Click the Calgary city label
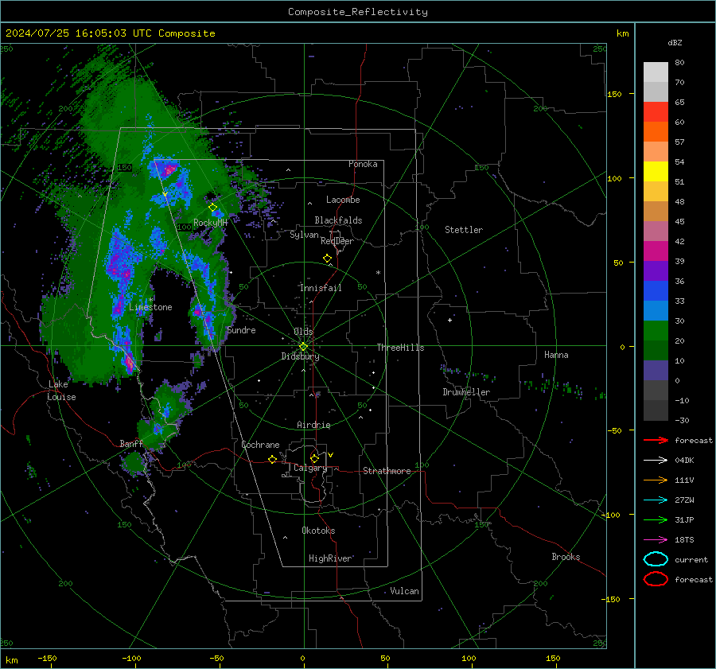716x669 pixels. tap(310, 468)
